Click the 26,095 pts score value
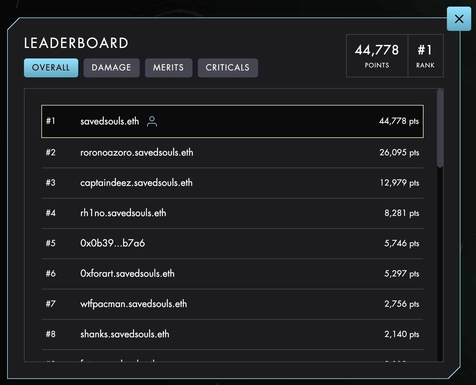476x385 pixels. [x=399, y=153]
